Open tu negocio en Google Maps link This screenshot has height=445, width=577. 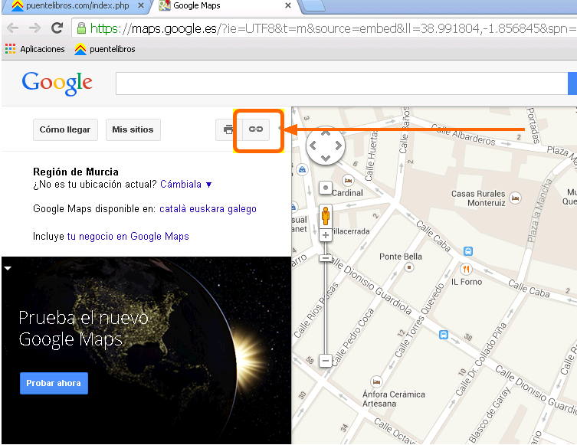pyautogui.click(x=128, y=236)
